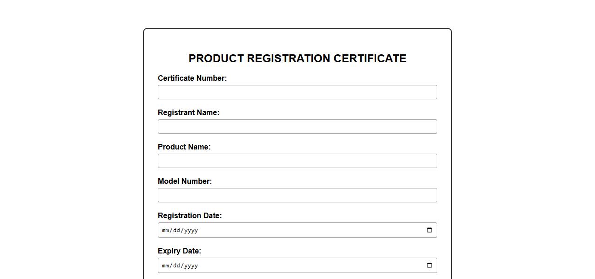
Task: Click the Certificate Number text field
Action: (297, 92)
